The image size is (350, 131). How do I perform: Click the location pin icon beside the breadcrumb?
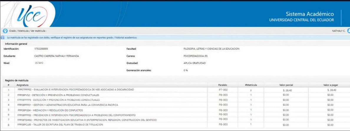tap(5, 31)
